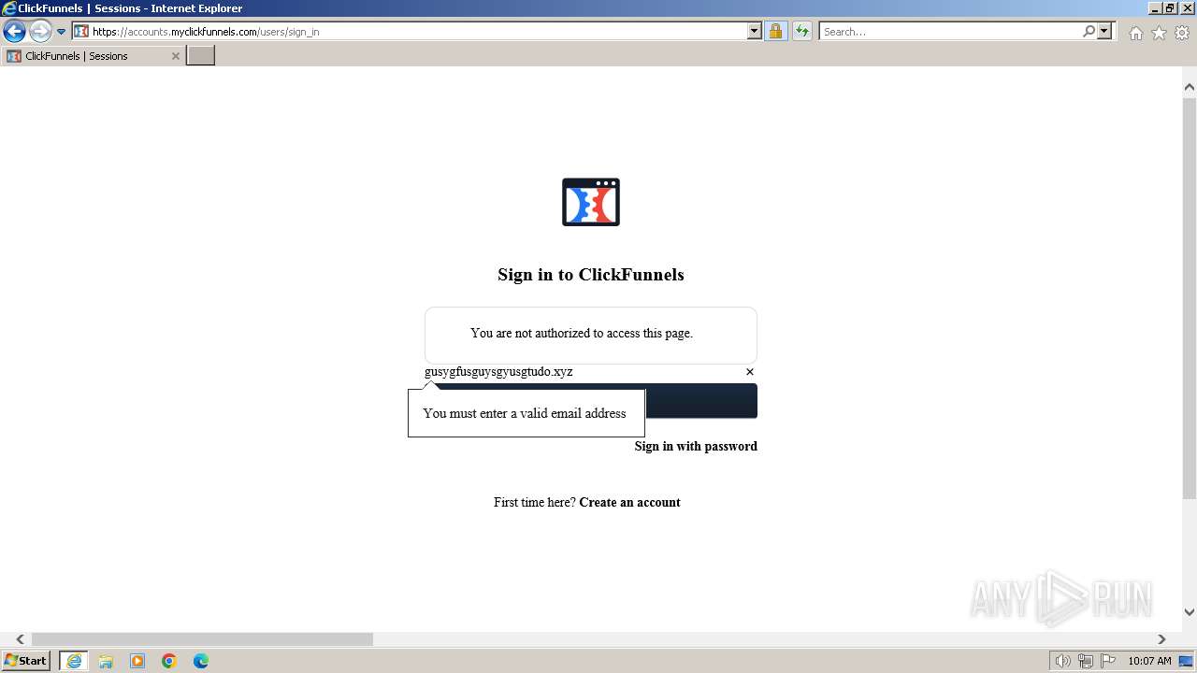Click the ClickFunnels logo image
Viewport: 1197px width, 673px height.
(591, 202)
